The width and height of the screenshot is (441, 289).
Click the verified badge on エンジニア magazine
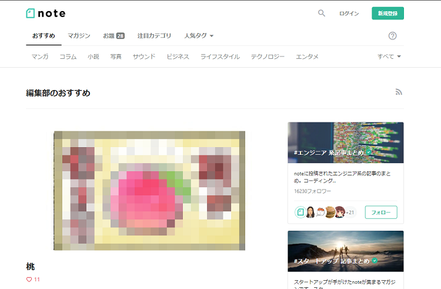tap(369, 152)
